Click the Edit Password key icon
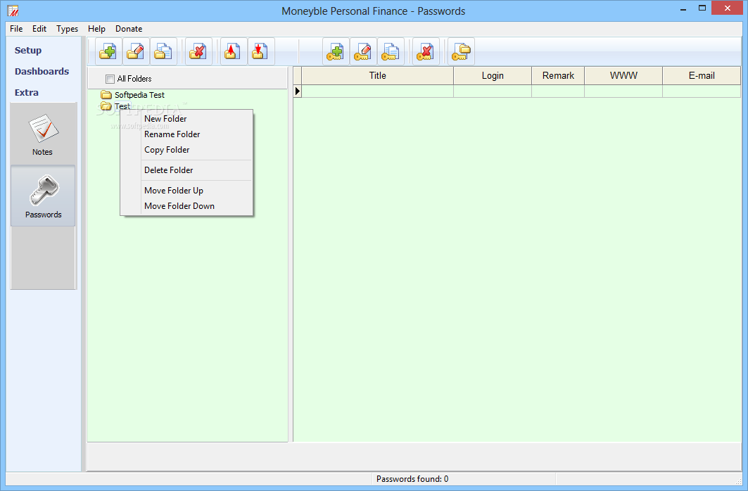The height and width of the screenshot is (491, 748). tap(363, 51)
